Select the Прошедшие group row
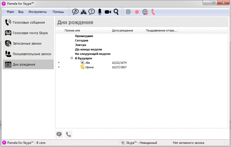 click(84, 36)
